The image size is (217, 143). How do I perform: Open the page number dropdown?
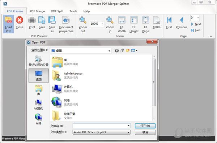tap(198, 18)
